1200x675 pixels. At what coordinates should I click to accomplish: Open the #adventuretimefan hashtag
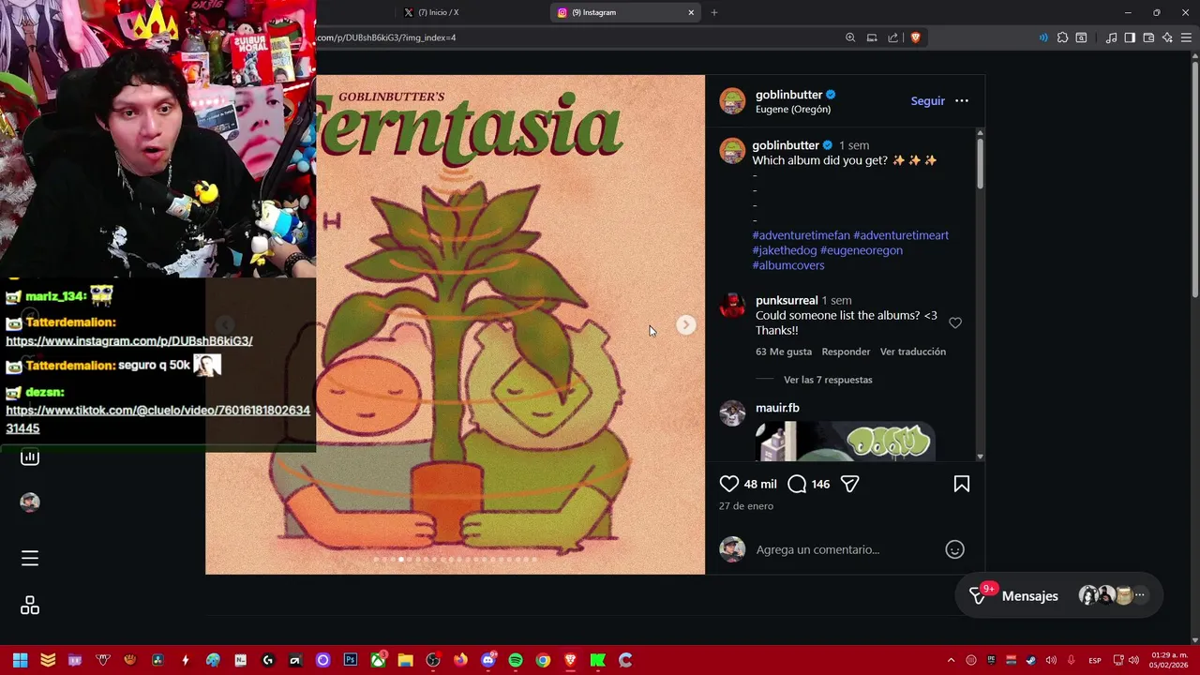pos(801,235)
